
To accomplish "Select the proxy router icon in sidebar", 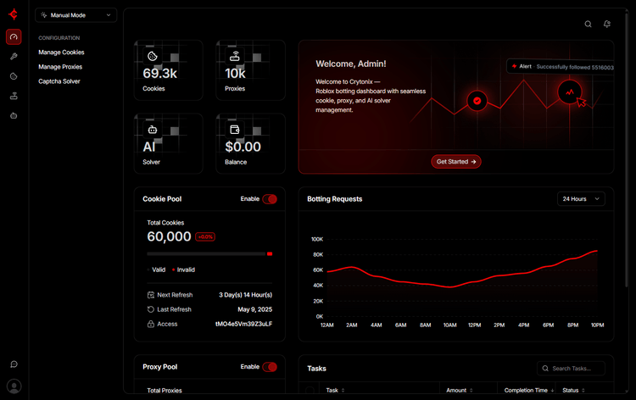I will point(14,96).
